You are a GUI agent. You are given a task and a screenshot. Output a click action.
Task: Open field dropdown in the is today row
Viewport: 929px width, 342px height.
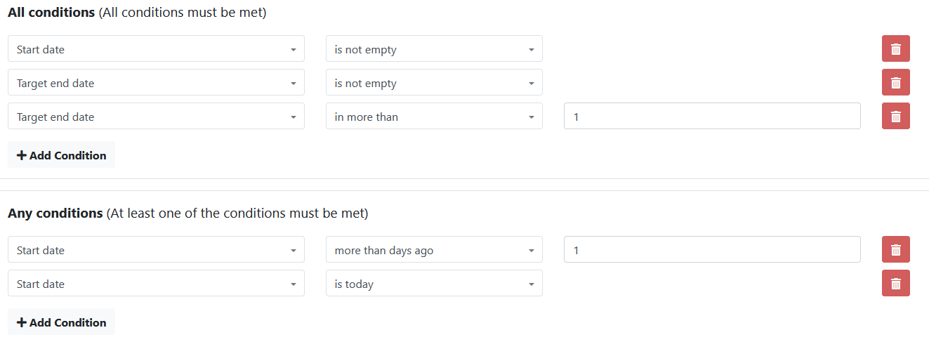point(156,284)
